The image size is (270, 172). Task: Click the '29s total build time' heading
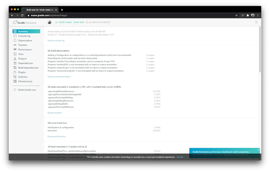(57, 123)
